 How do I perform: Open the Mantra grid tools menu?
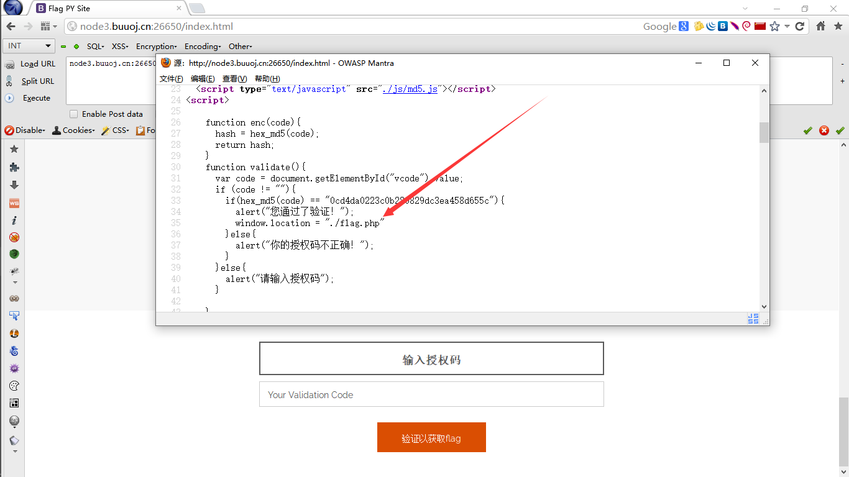48,26
